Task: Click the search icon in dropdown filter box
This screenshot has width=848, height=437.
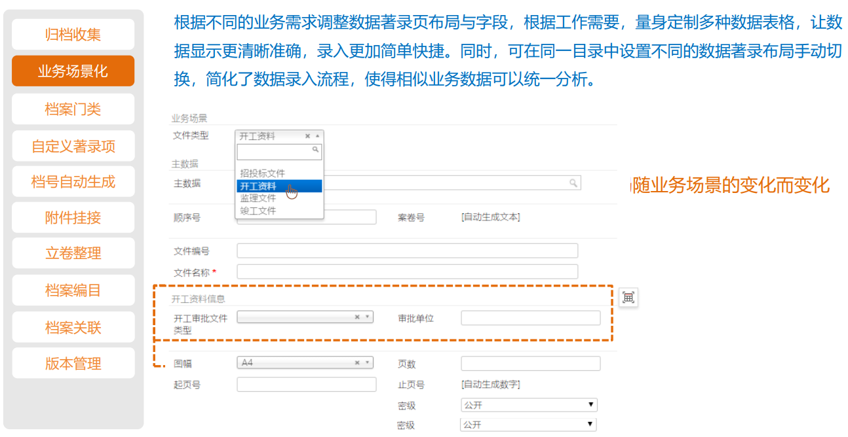Action: pyautogui.click(x=316, y=150)
